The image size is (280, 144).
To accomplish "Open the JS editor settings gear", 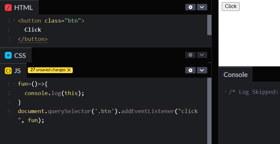I will pos(190,70).
